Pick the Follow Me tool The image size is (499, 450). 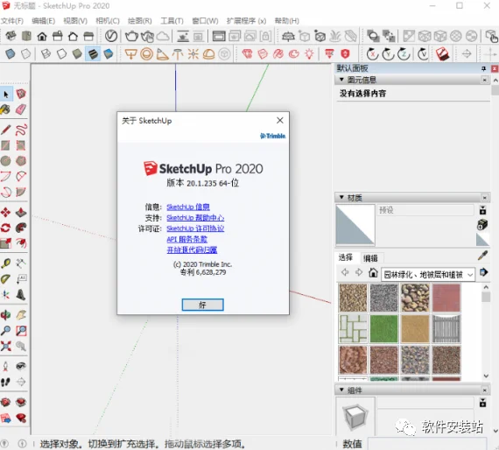click(21, 228)
